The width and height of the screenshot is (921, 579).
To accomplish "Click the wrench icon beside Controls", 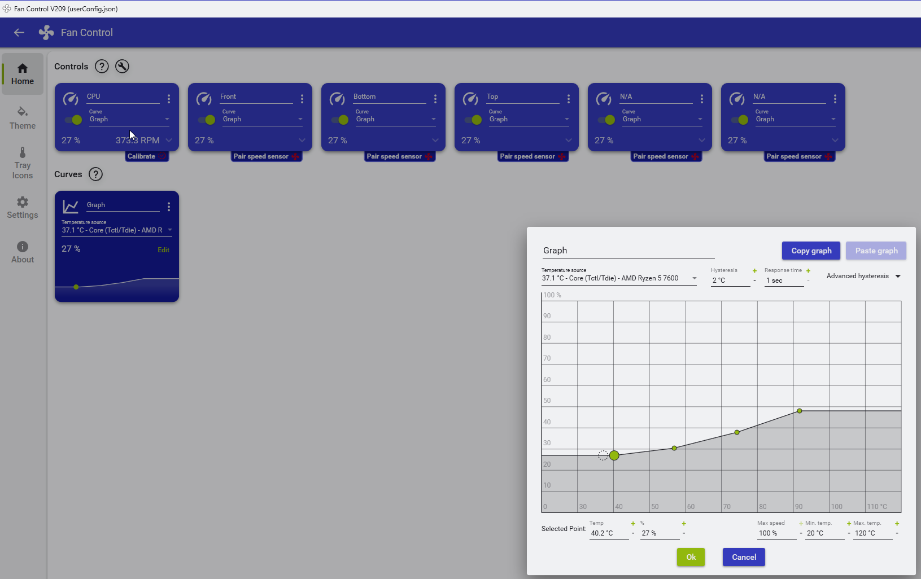I will click(122, 67).
